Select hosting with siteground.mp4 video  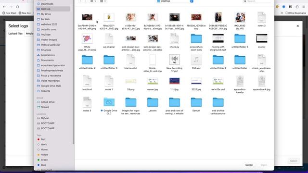(x=218, y=38)
